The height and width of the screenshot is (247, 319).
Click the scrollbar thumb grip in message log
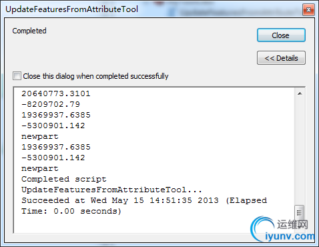299,213
